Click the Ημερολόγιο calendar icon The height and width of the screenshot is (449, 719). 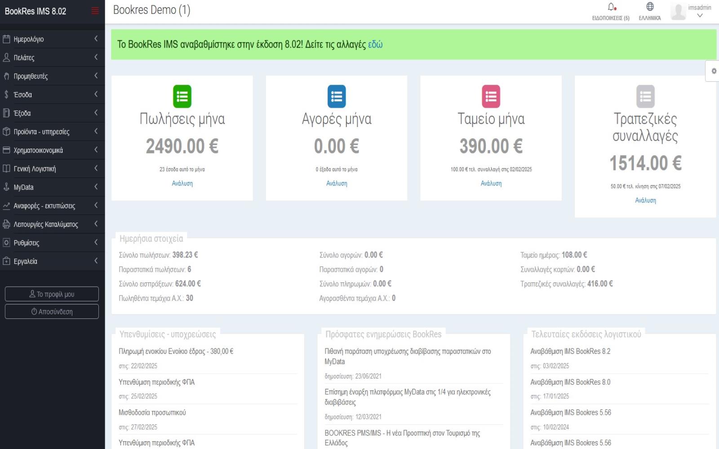click(x=6, y=39)
